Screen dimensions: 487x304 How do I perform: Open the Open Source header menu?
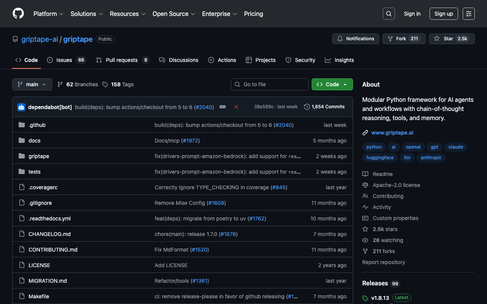[x=173, y=14]
